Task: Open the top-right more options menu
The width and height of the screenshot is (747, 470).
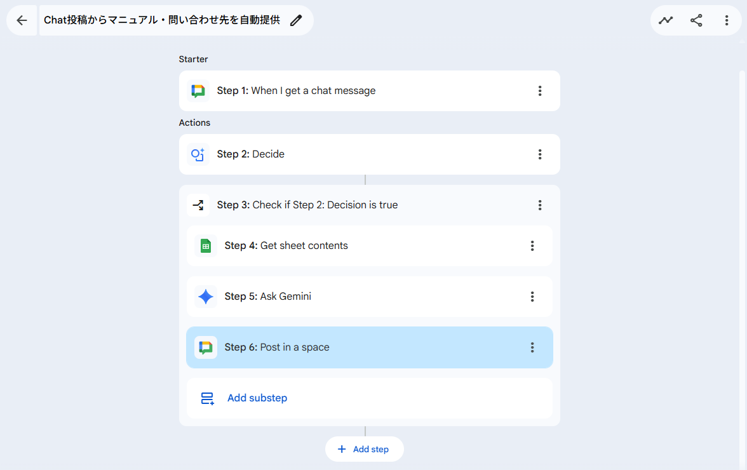Action: pyautogui.click(x=727, y=20)
